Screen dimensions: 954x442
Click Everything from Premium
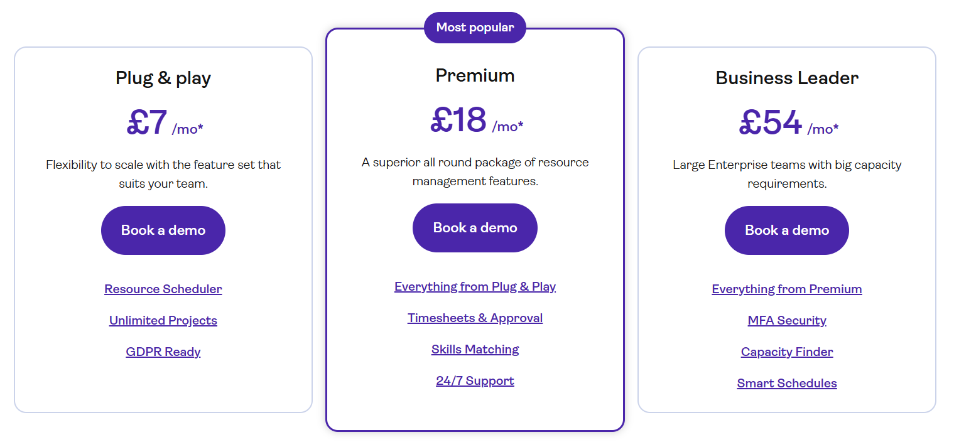coord(786,289)
